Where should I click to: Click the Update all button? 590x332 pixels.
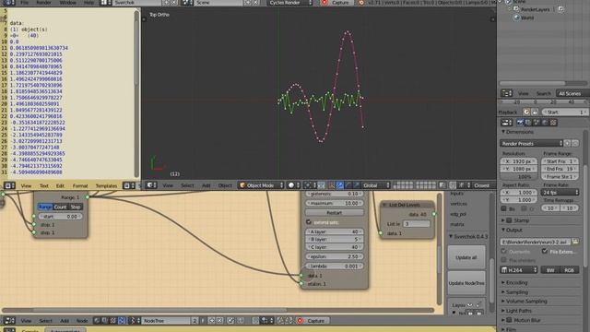tap(466, 257)
